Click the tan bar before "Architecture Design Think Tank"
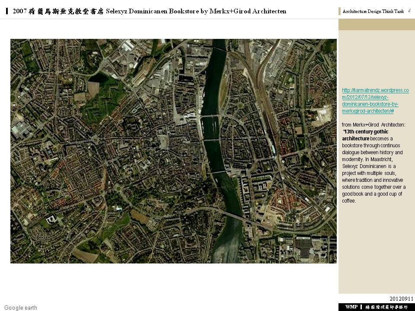Image resolution: width=415 pixels, height=311 pixels. click(x=339, y=12)
